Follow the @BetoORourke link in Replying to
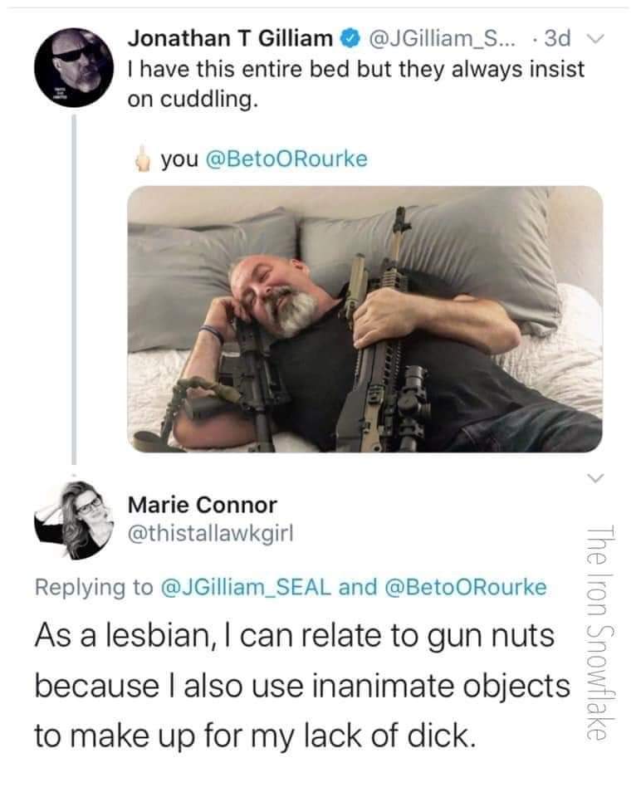The image size is (636, 797). click(x=466, y=588)
